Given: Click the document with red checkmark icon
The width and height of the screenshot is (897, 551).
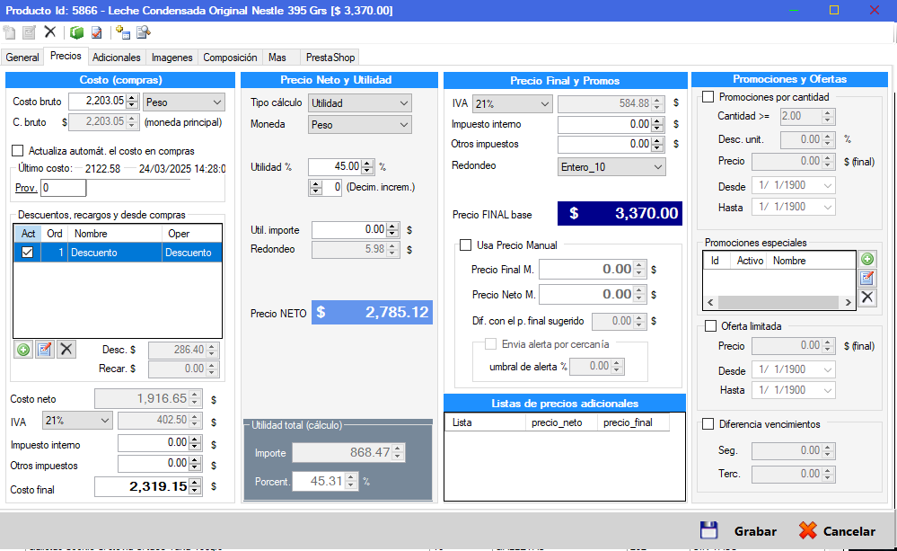Looking at the screenshot, I should 97,32.
